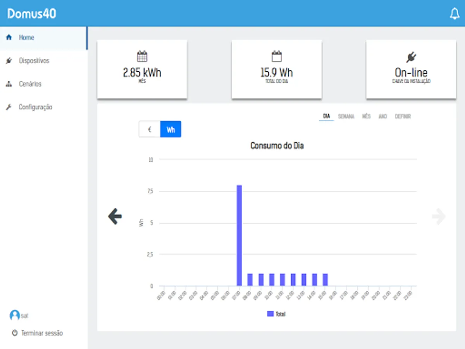Go to previous day with left arrow

point(115,216)
